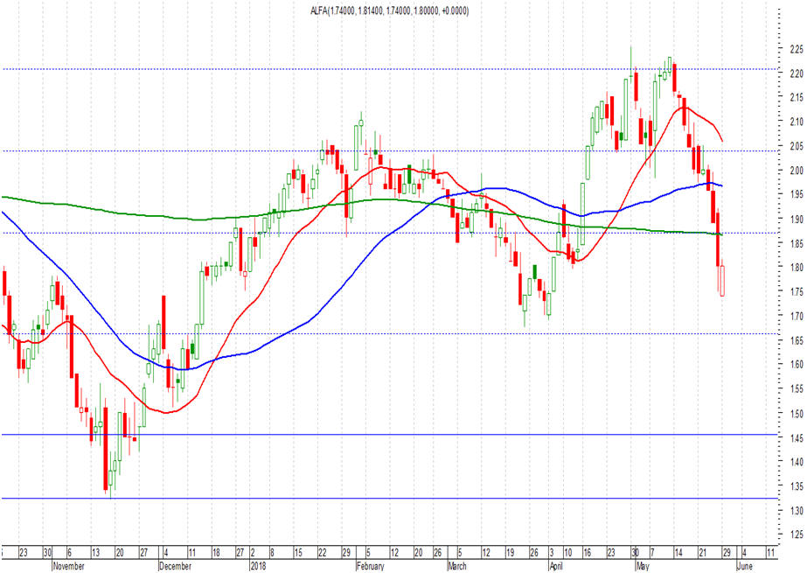
Task: Click date tick 13 in November
Action: pos(95,553)
